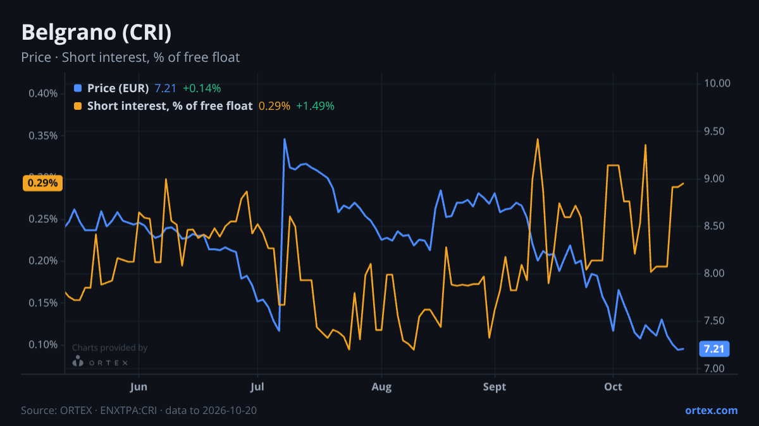Click the 0.40% left axis label
759x426 pixels.
(x=43, y=94)
